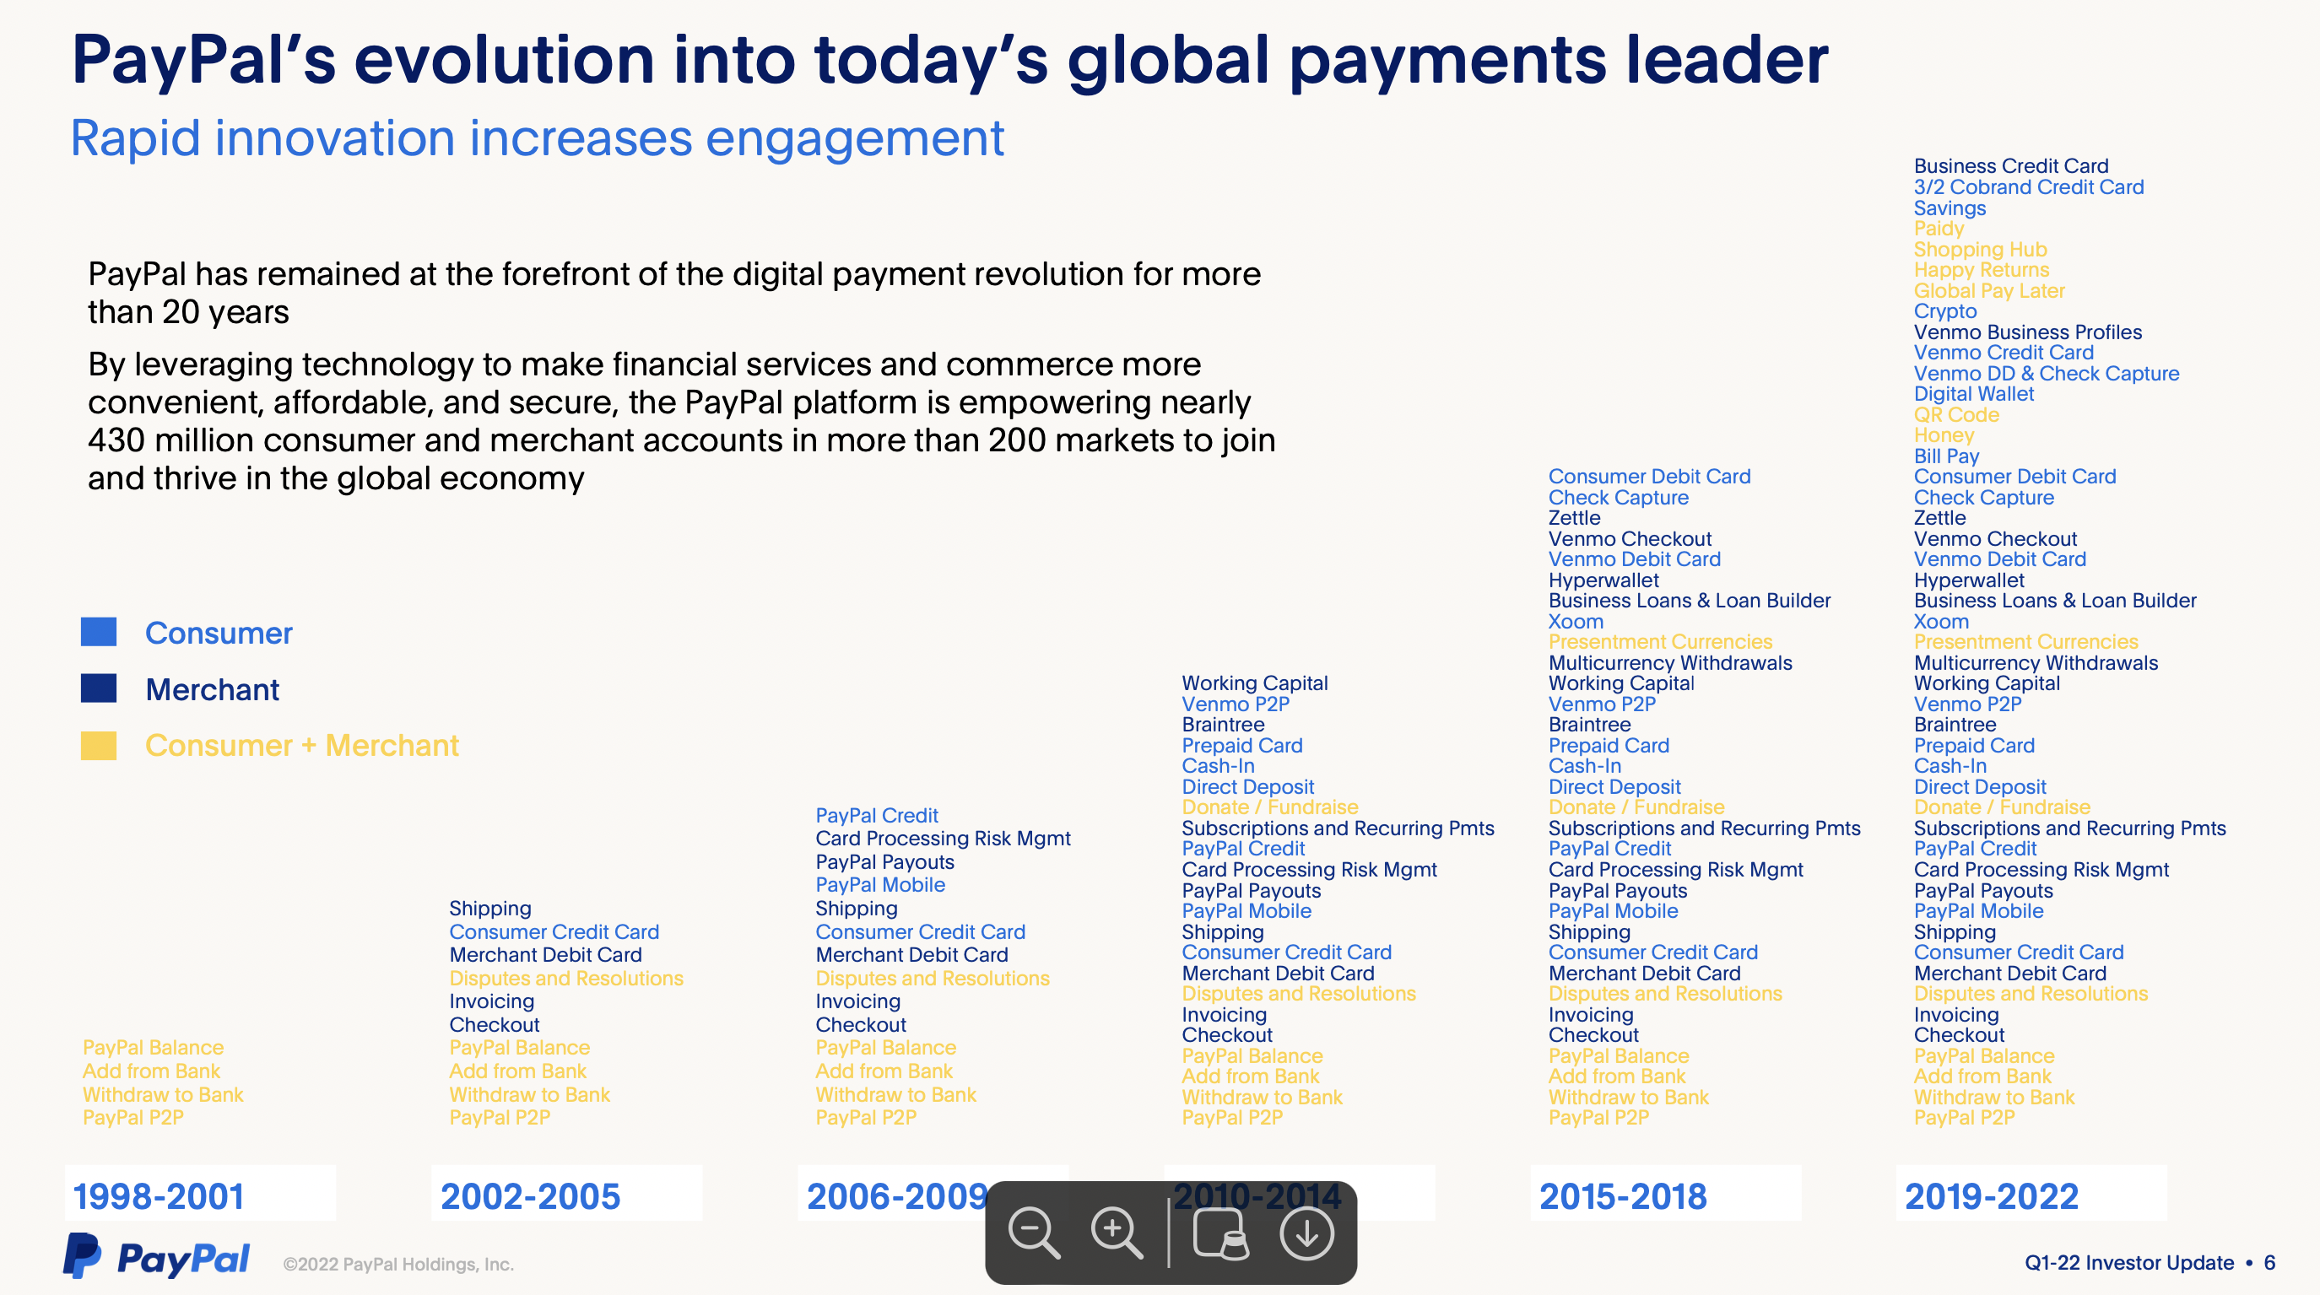The image size is (2320, 1295).
Task: Click the 'Bill Pay' entry
Action: 1946,456
